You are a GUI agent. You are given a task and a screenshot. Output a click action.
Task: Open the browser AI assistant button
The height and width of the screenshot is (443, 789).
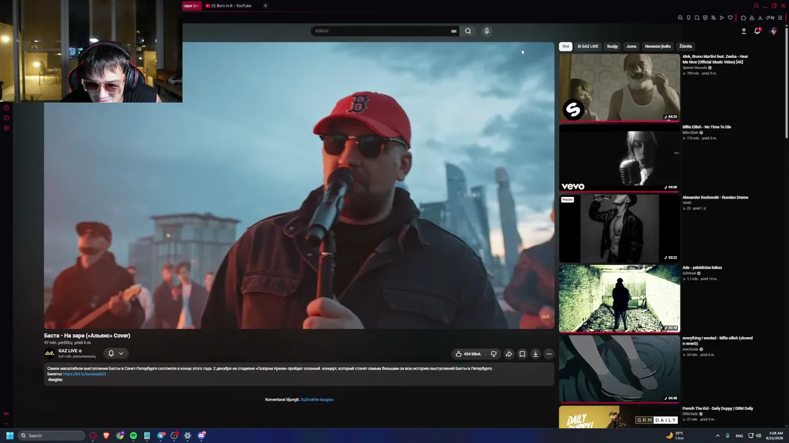770,18
